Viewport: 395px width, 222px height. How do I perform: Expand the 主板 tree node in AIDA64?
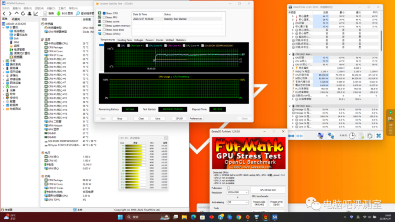(3, 61)
